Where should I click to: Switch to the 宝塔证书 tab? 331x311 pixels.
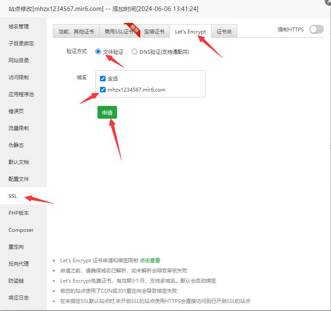154,32
